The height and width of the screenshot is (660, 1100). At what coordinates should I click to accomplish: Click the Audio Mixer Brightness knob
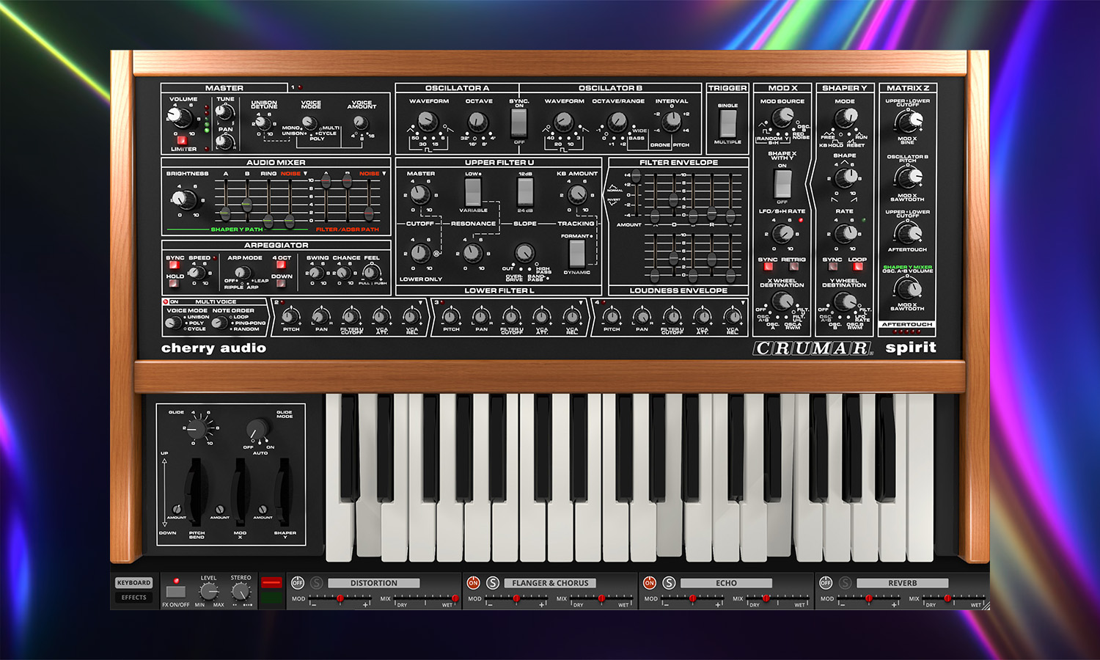183,198
